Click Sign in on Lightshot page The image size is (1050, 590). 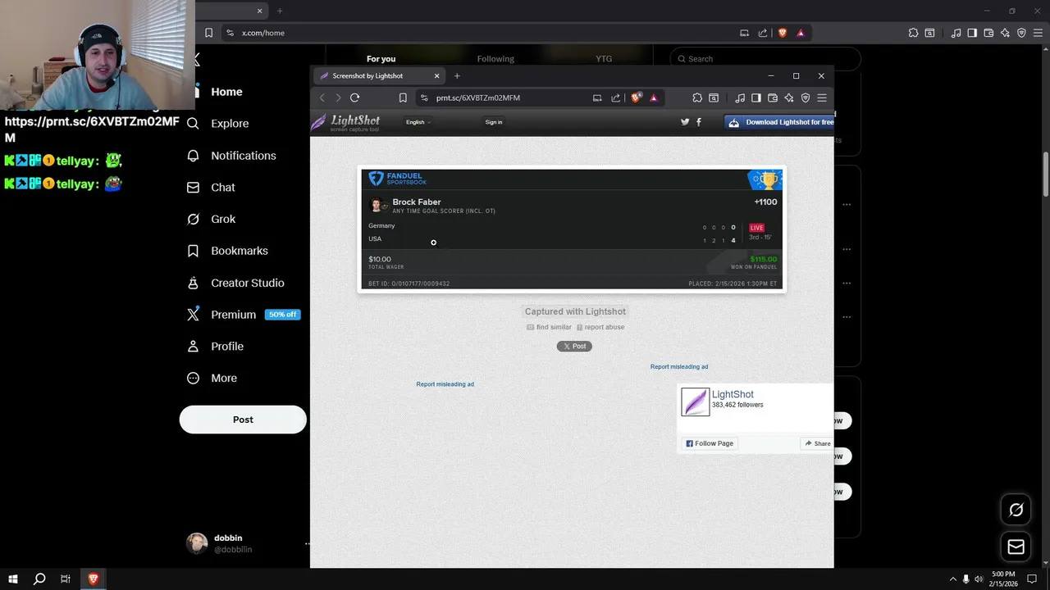[x=493, y=122]
